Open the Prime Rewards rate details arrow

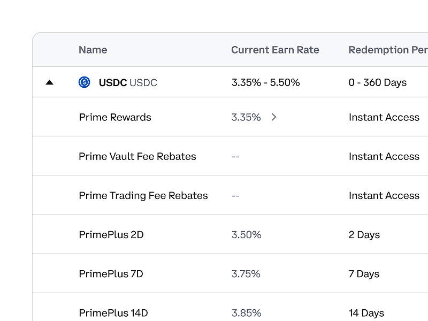coord(274,117)
